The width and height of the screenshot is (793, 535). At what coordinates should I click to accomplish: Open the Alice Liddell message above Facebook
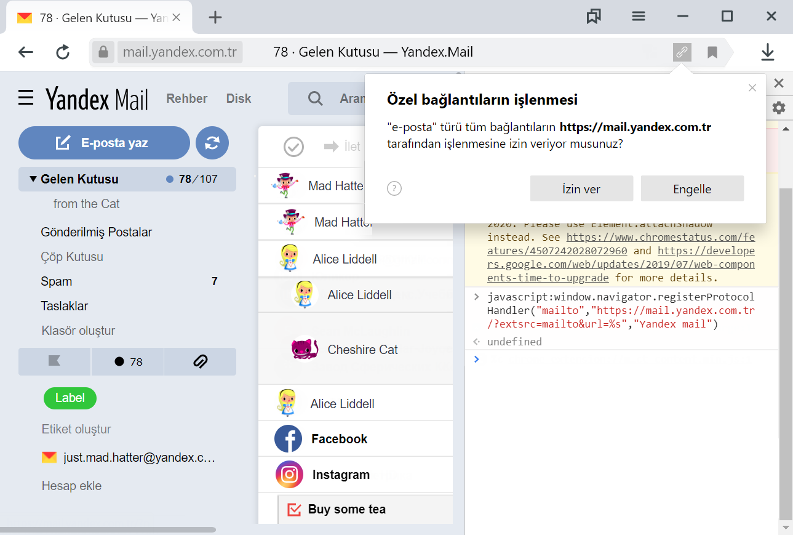click(x=356, y=403)
